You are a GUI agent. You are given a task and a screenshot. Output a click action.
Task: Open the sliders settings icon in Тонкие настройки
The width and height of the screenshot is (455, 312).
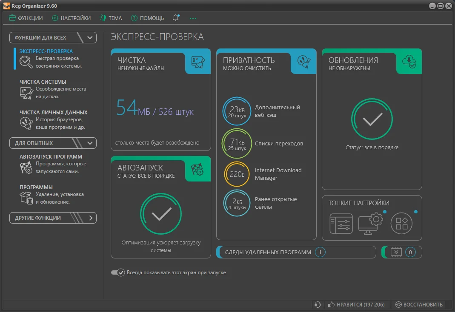[341, 223]
